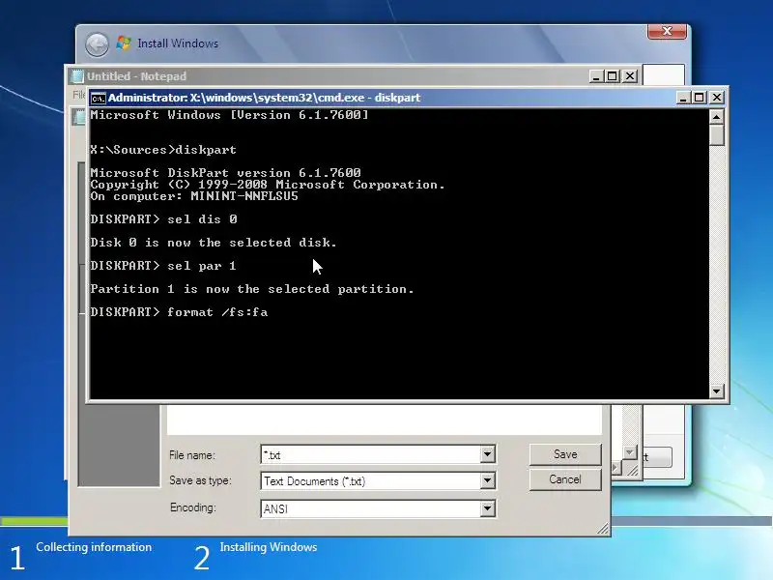Screen dimensions: 773x580
Task: Click 'On computer: MININT-NNFLSU5' line
Action: coord(194,196)
